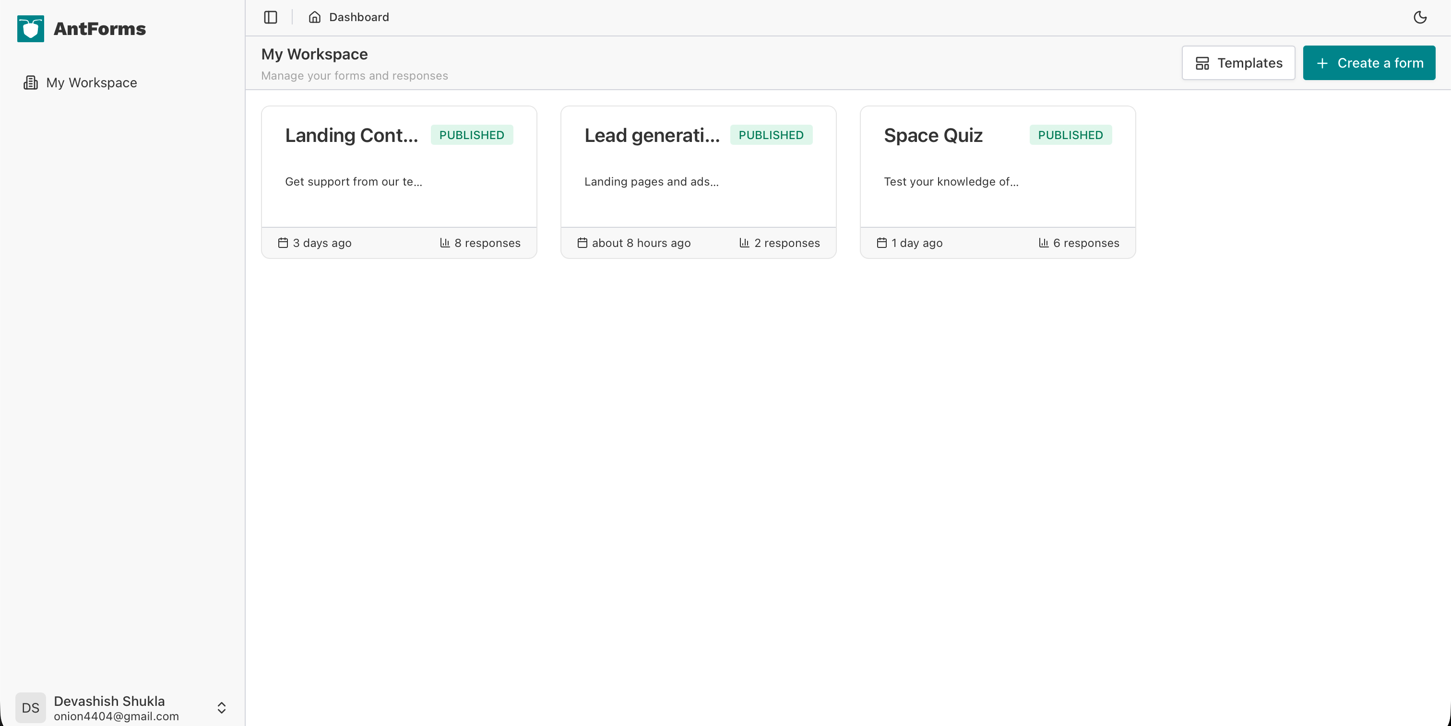Click the DS avatar swatch
The image size is (1451, 726).
(x=30, y=707)
